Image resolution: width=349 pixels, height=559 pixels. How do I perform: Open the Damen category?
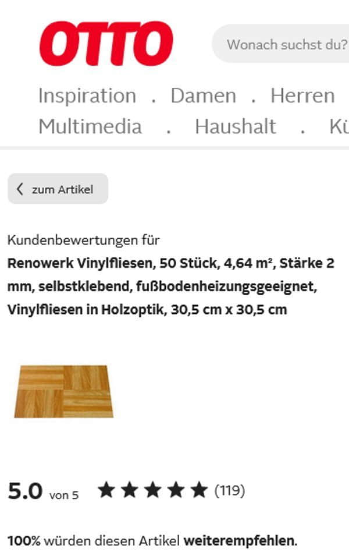tap(204, 95)
